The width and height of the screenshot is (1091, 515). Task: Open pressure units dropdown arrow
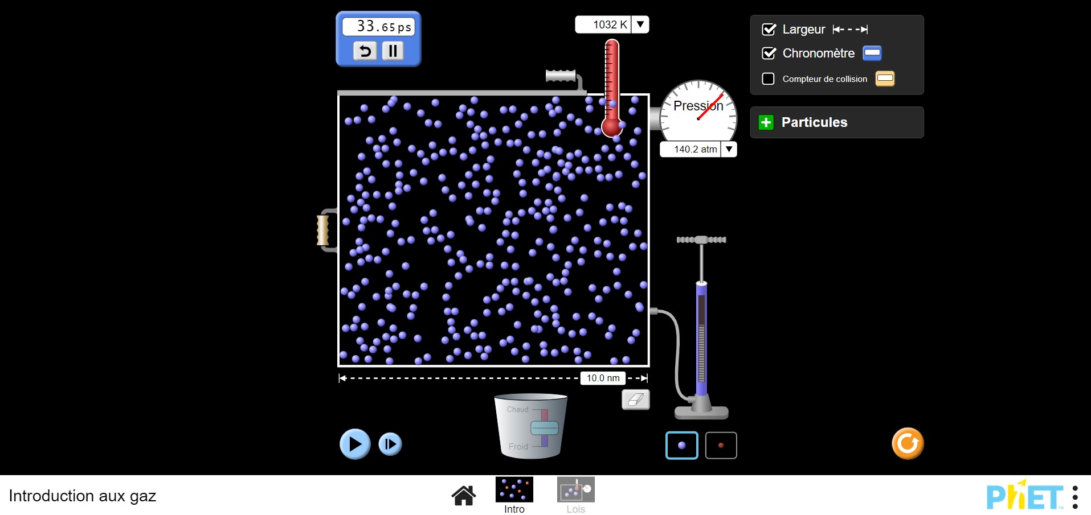pyautogui.click(x=729, y=149)
